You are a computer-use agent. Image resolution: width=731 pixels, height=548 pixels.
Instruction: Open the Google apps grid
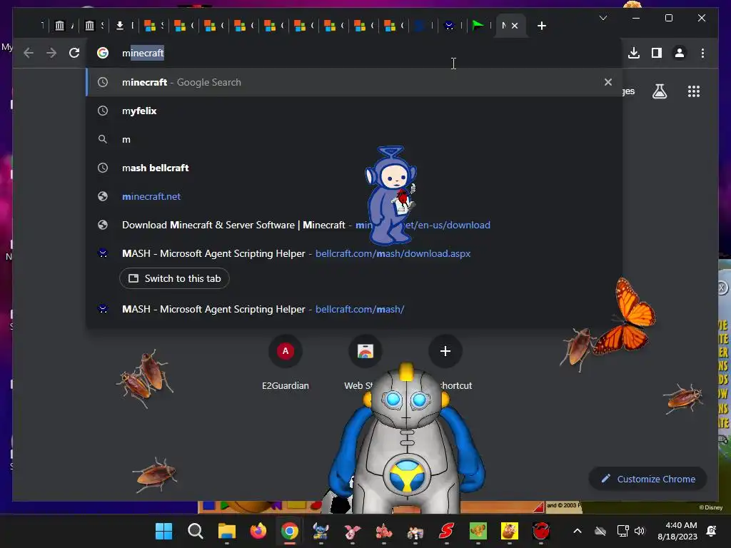(694, 91)
